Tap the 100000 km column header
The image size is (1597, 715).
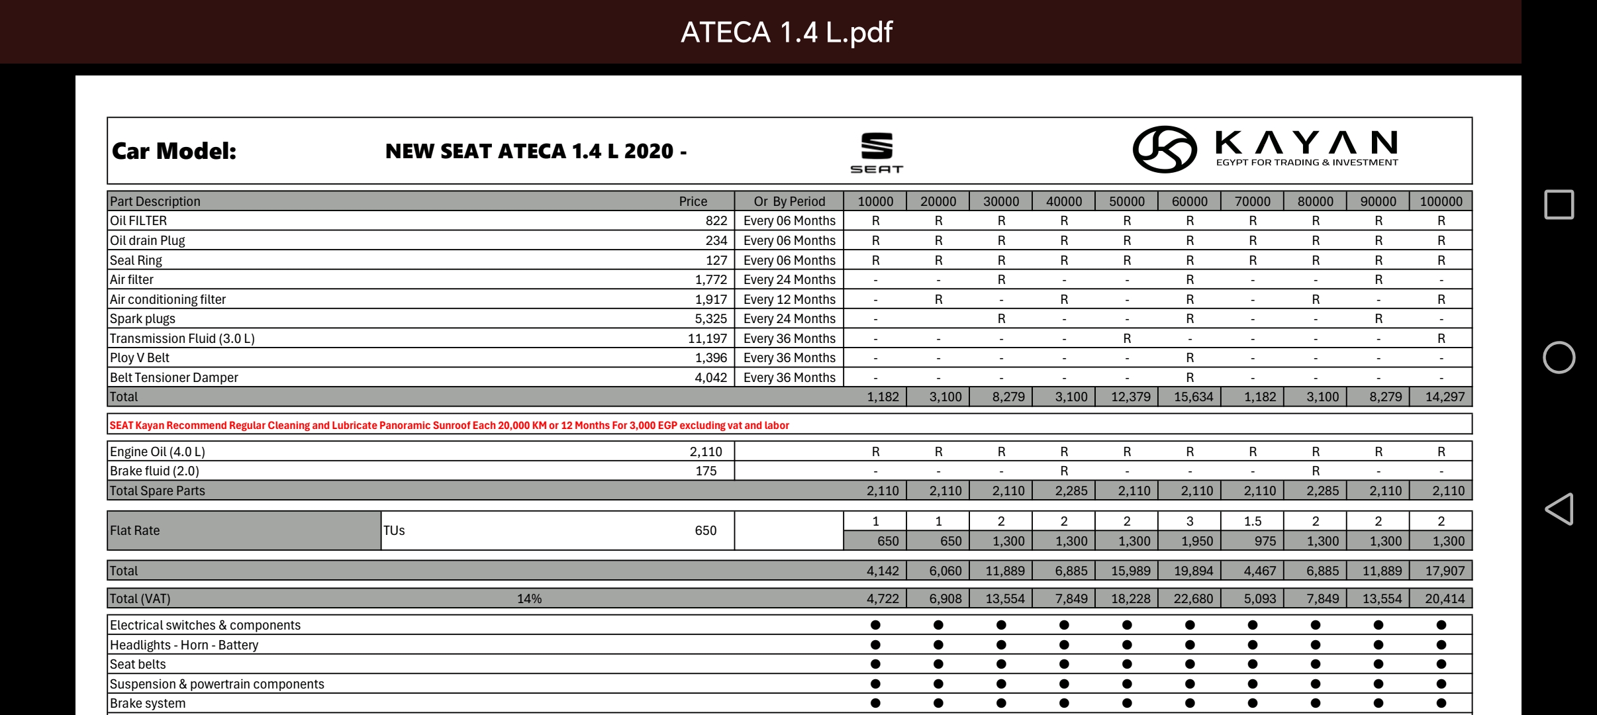[1441, 201]
